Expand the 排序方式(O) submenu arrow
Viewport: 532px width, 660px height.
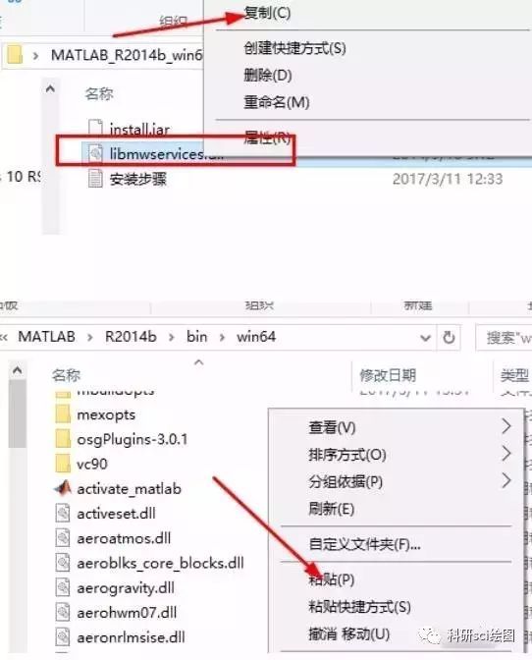pos(506,454)
